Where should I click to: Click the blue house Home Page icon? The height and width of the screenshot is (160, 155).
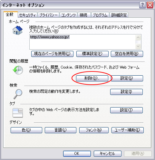coord(18,30)
